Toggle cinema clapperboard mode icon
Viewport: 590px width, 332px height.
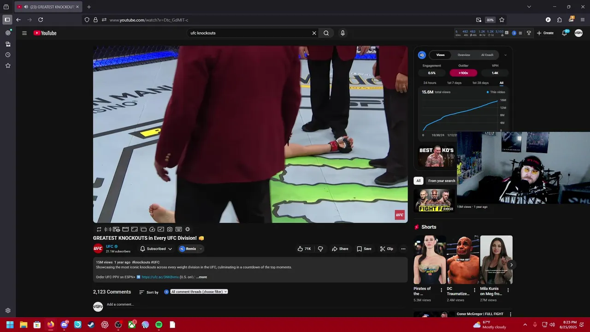[x=125, y=229]
